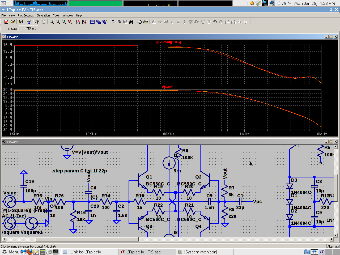The height and width of the screenshot is (255, 340).
Task: Click the Open file folder icon
Action: (x=12, y=22)
